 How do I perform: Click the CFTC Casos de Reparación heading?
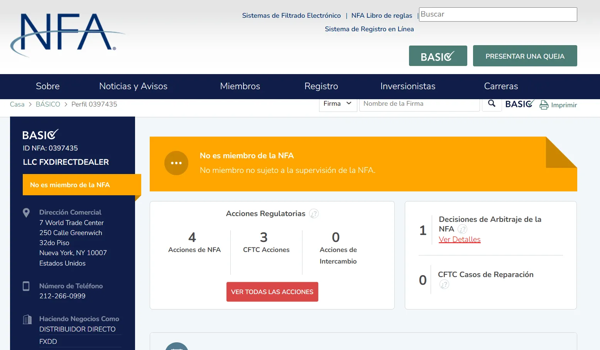pyautogui.click(x=485, y=274)
